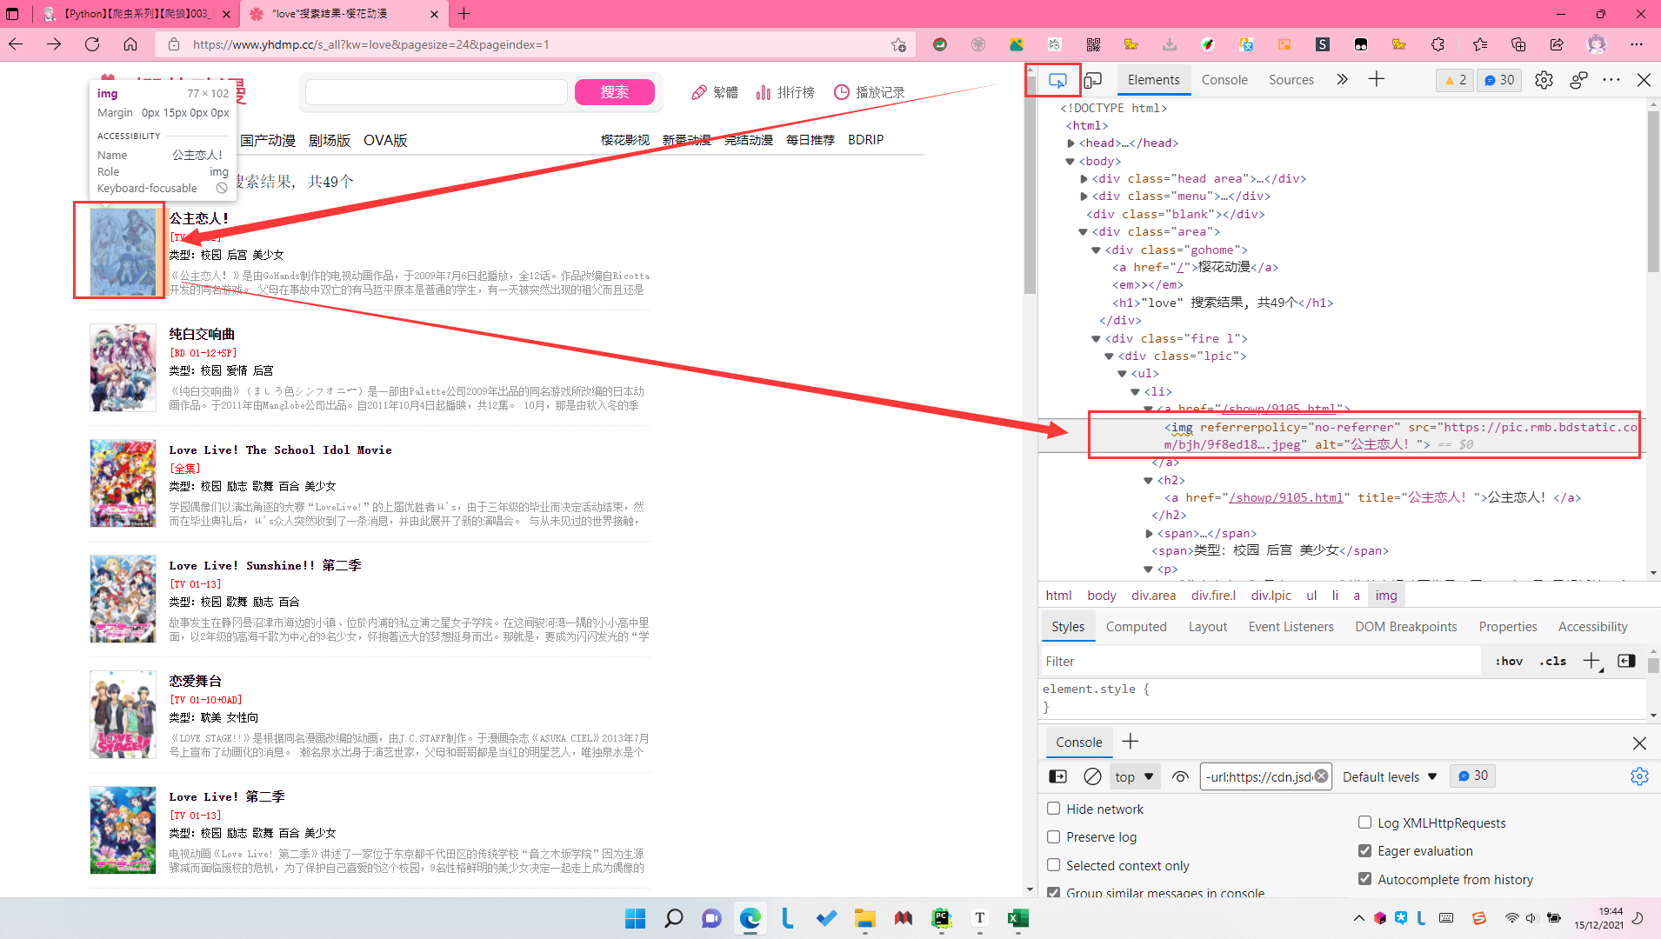1661x939 pixels.
Task: Open browser Collections icon
Action: tap(1518, 44)
